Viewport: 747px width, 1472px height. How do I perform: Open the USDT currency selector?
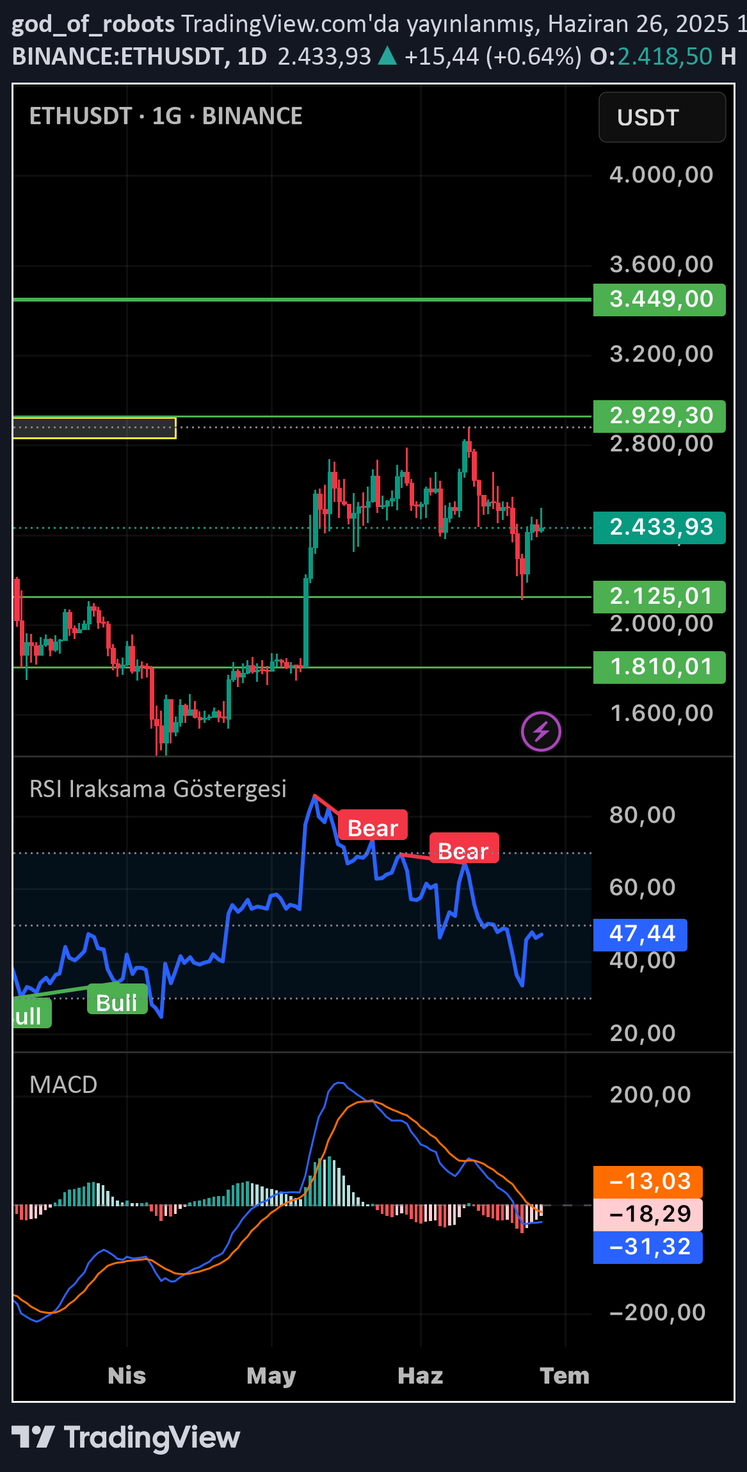click(x=662, y=117)
